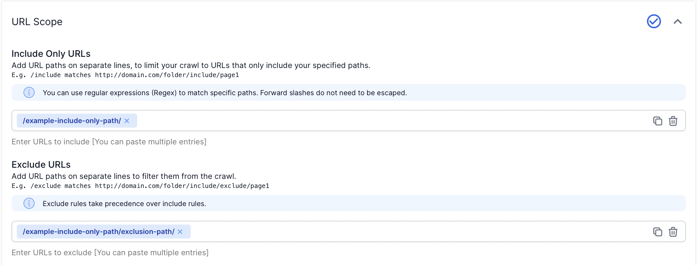Click inside the Enter URLs to include field
Screen dimensions: 697x265
tap(109, 142)
